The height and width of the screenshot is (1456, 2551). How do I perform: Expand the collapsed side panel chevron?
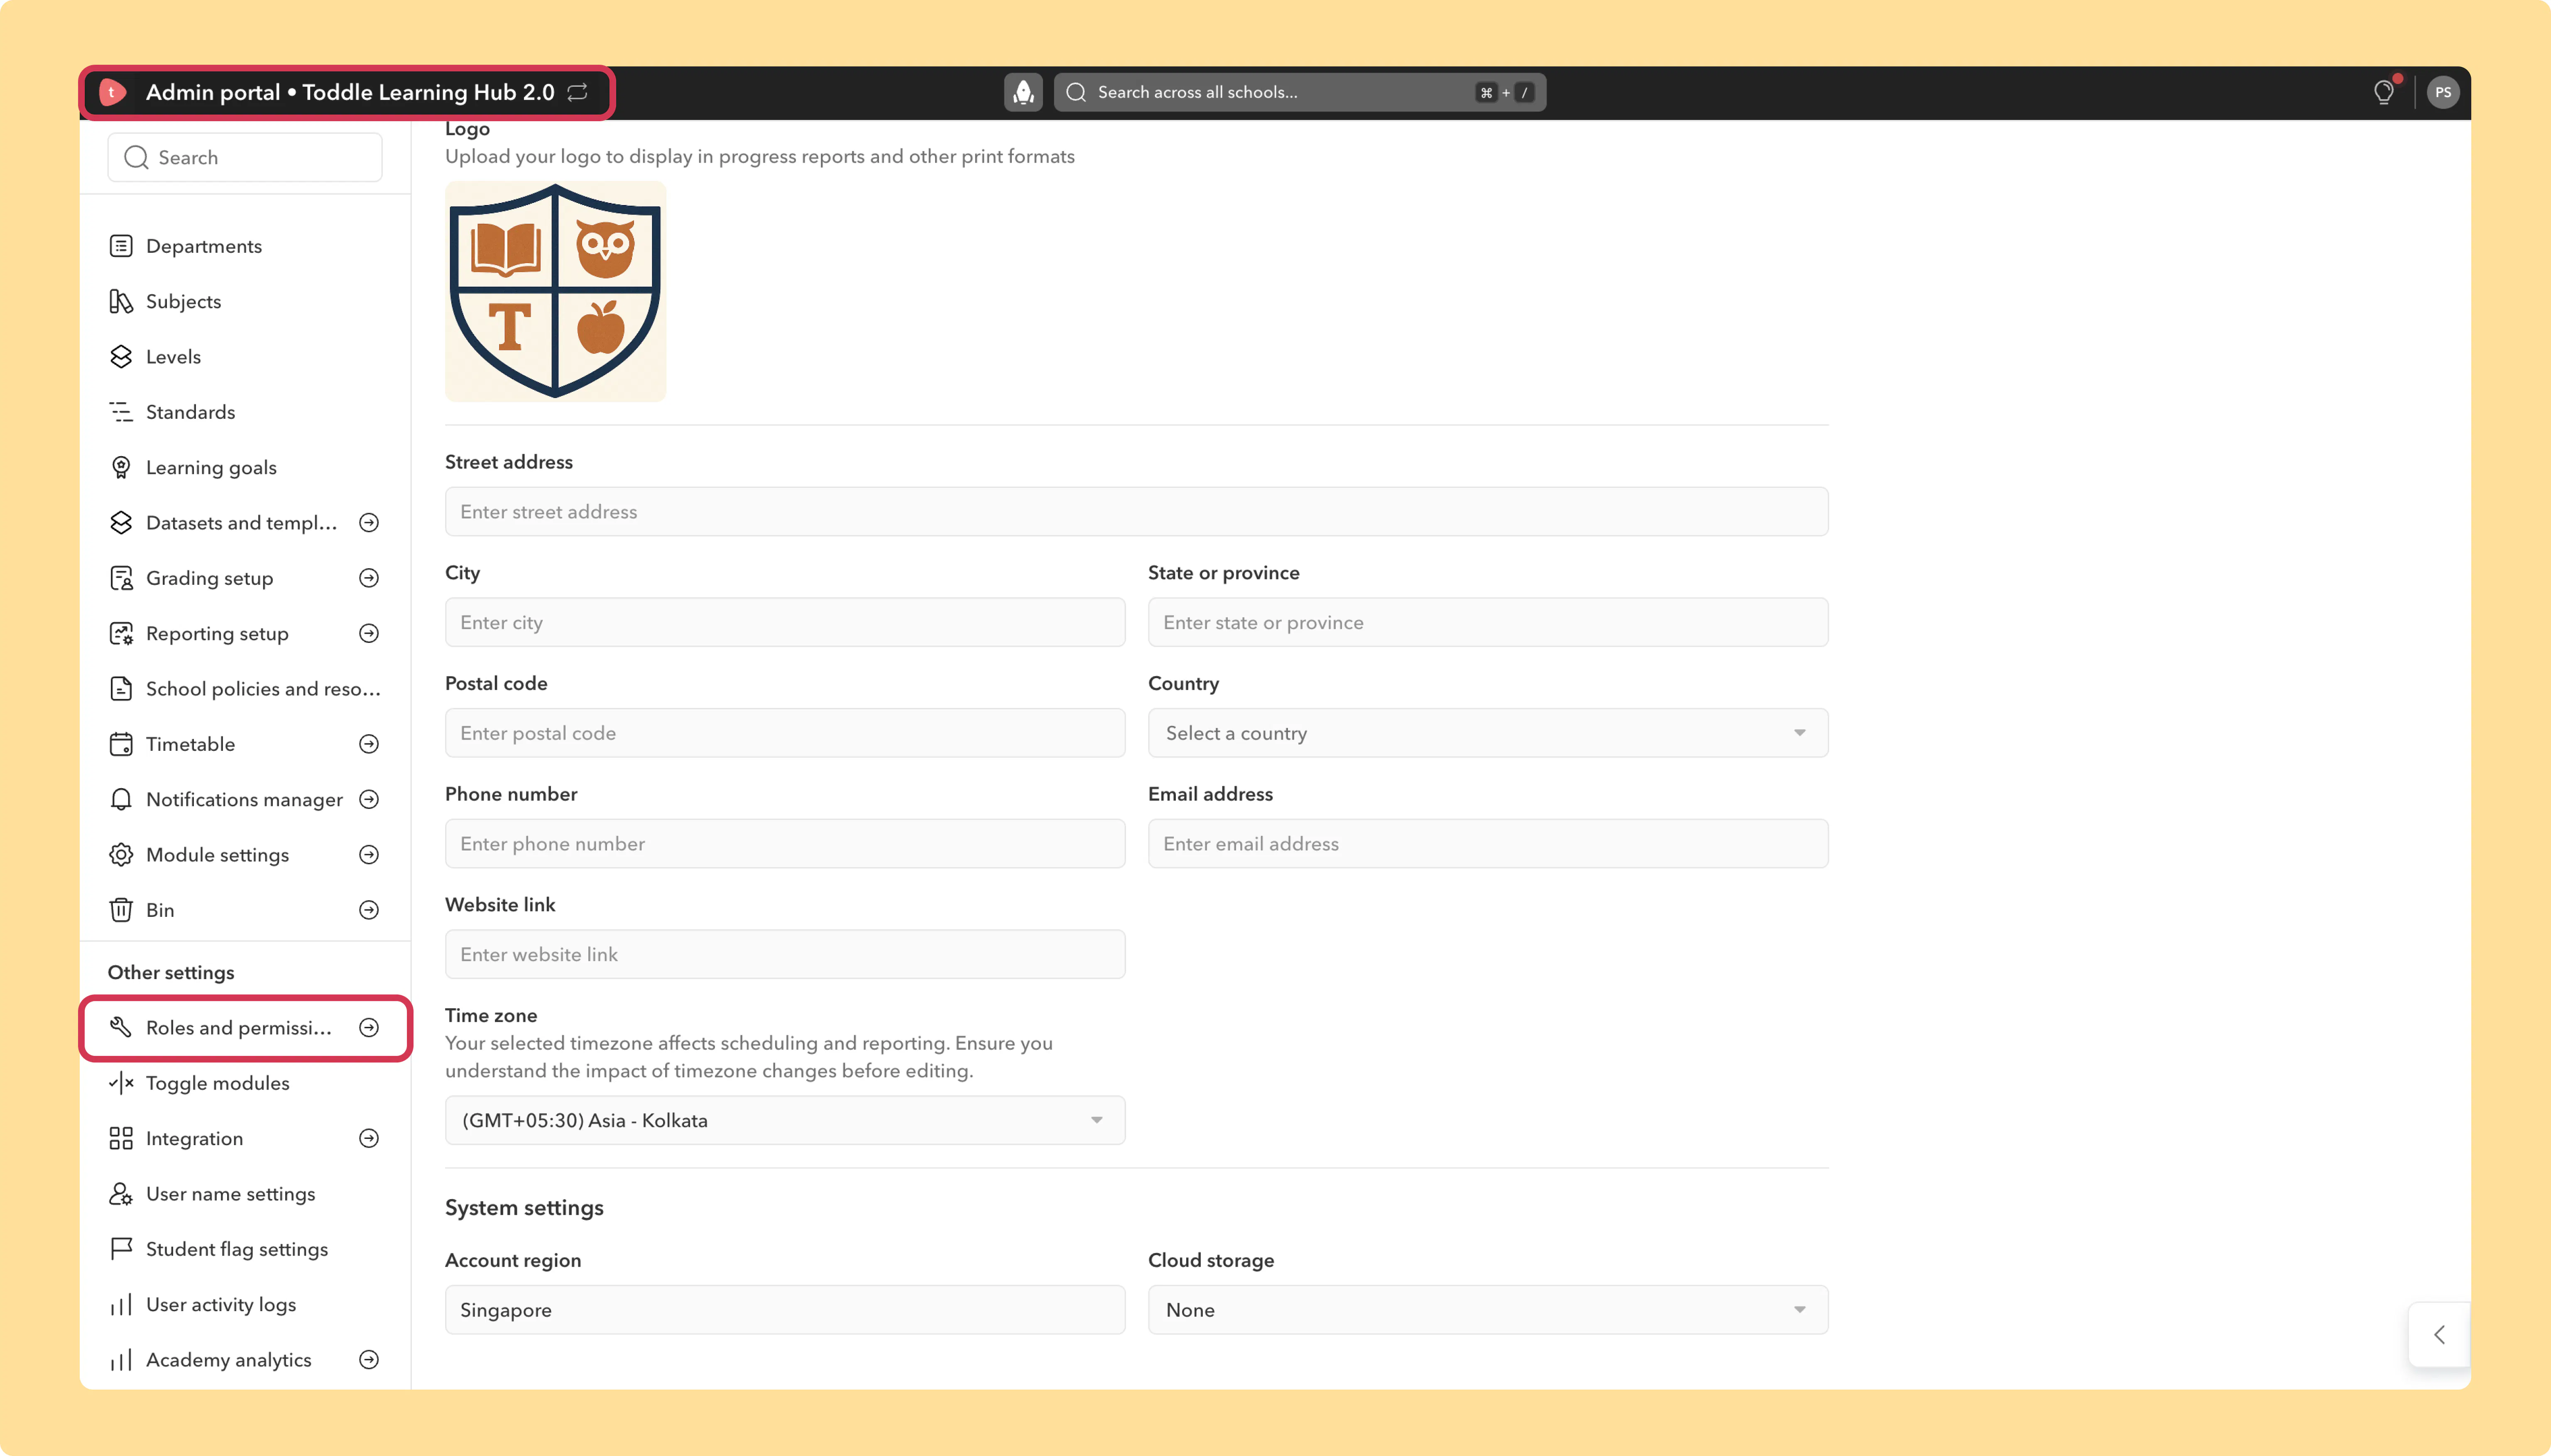(2439, 1334)
